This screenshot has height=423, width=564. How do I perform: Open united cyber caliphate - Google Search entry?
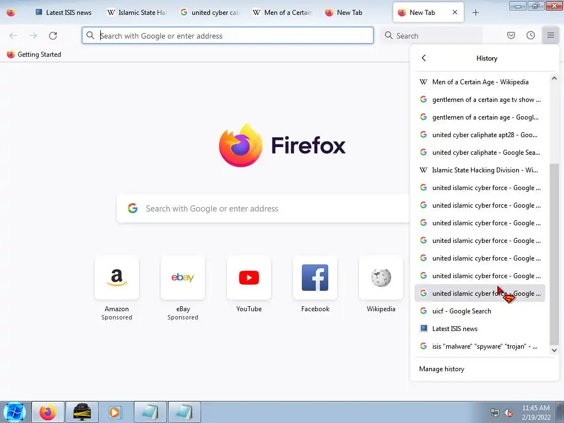(480, 153)
